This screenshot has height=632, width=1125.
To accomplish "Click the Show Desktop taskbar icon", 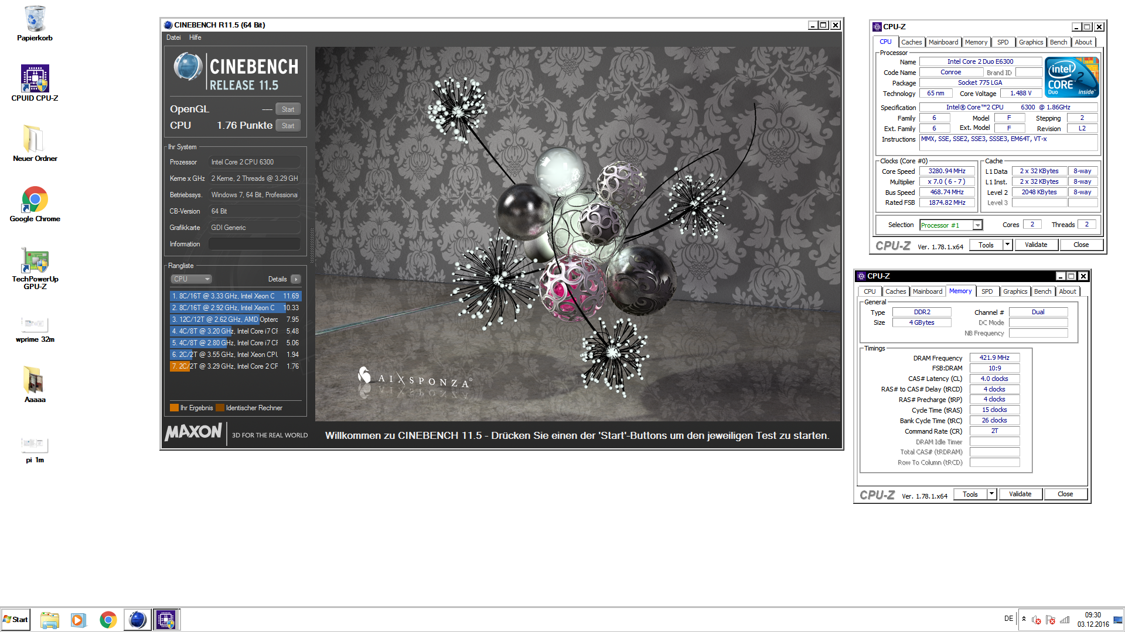I will pyautogui.click(x=1119, y=620).
